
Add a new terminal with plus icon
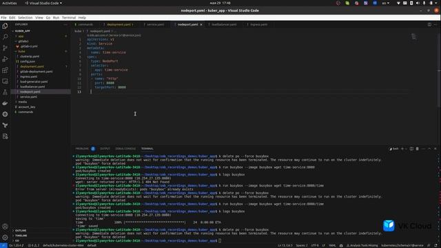pyautogui.click(x=402, y=149)
